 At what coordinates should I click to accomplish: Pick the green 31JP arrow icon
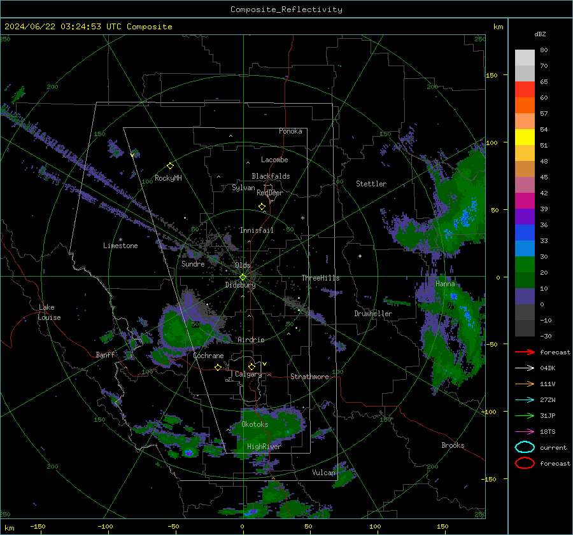click(x=525, y=415)
